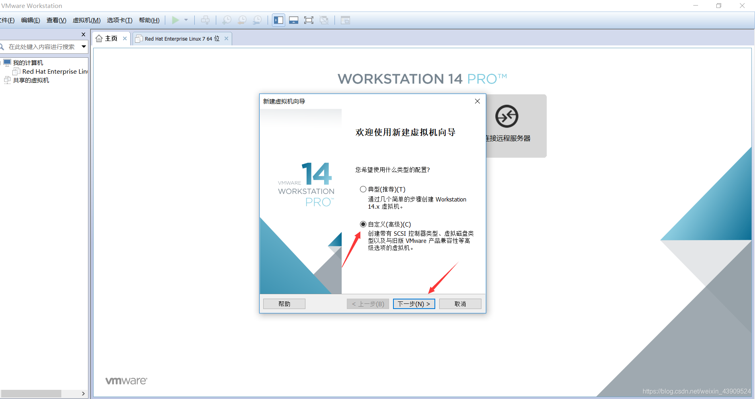Click the search magnifier icon in sidebar
The height and width of the screenshot is (399, 755).
pos(2,47)
